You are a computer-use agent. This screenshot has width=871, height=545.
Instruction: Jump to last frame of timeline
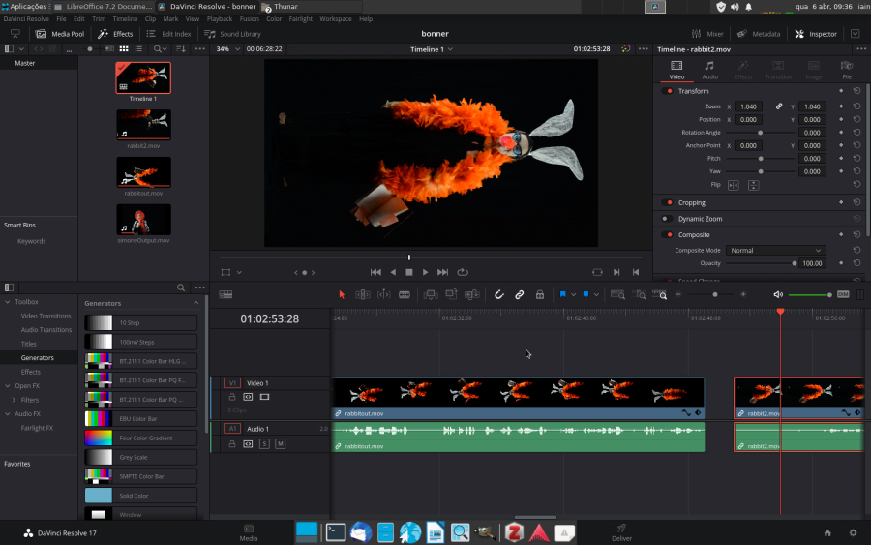[442, 272]
